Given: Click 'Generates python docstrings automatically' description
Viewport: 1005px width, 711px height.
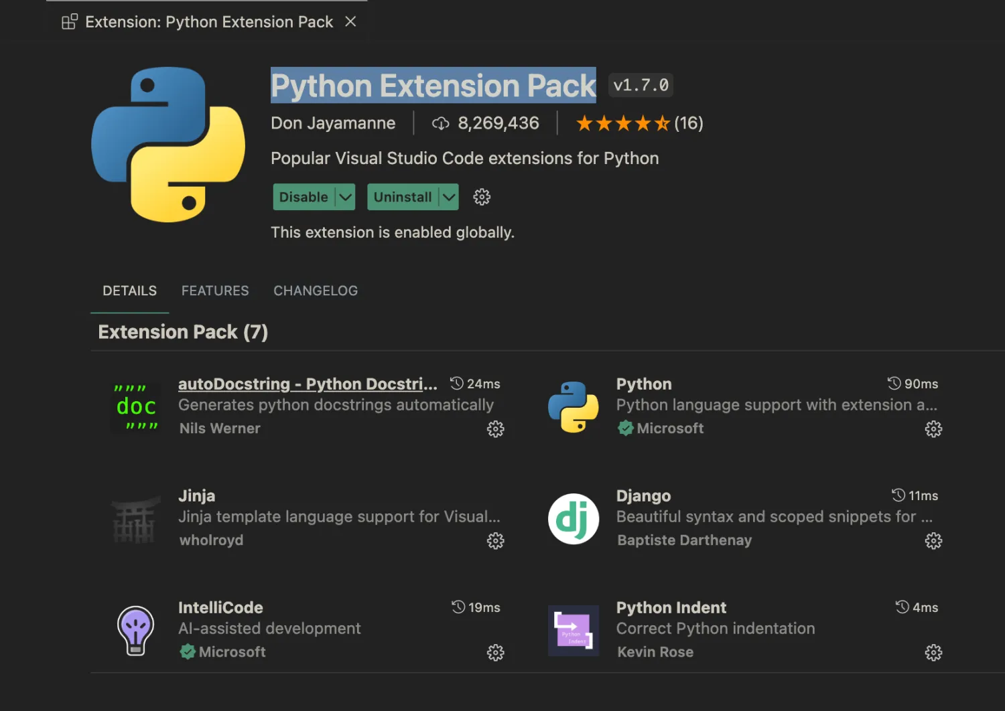Looking at the screenshot, I should pyautogui.click(x=336, y=405).
